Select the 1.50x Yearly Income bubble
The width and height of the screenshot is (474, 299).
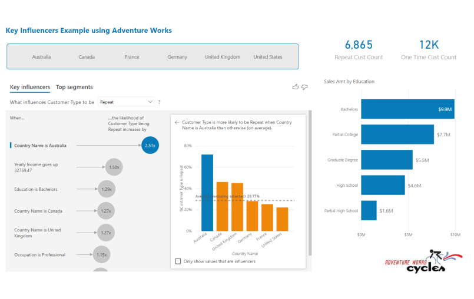[x=114, y=167]
